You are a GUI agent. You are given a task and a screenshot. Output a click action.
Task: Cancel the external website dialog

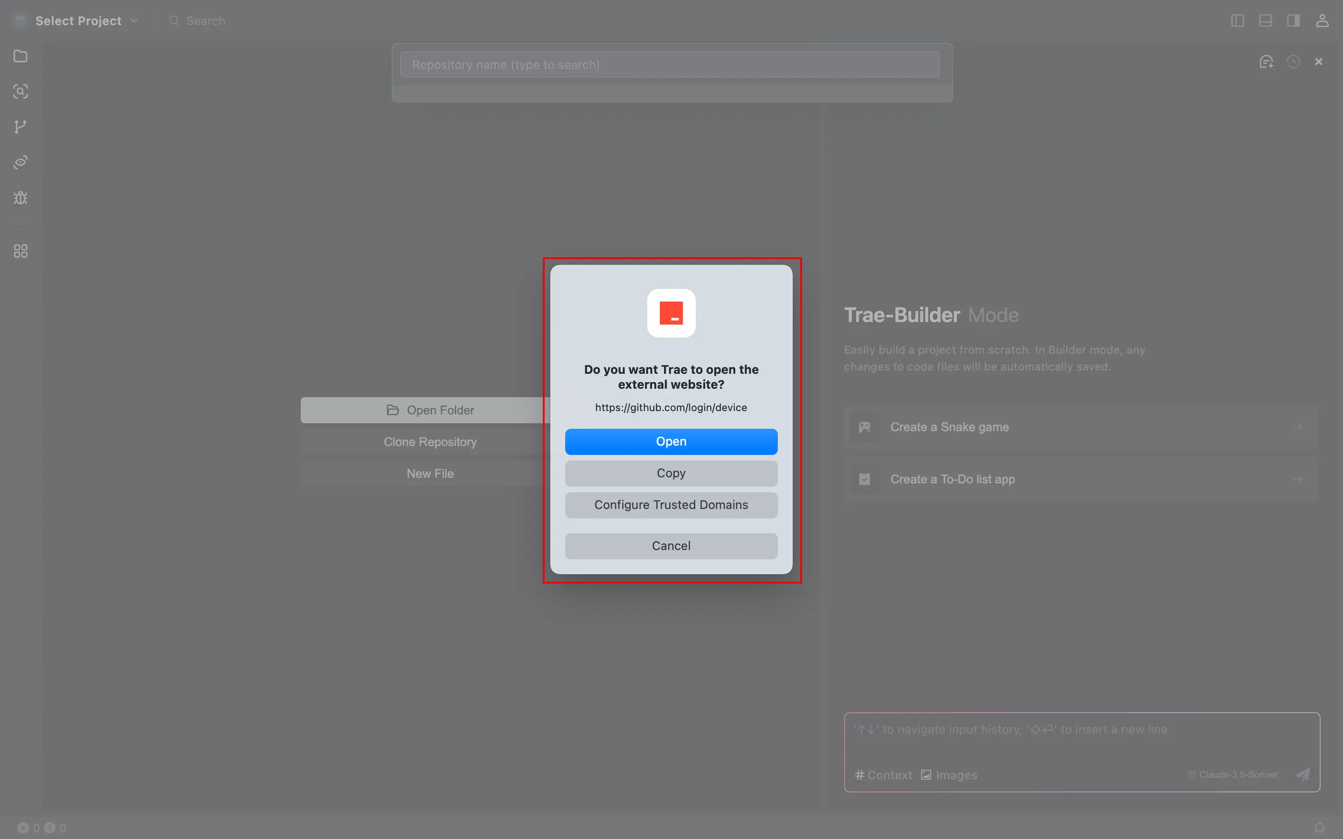coord(671,546)
